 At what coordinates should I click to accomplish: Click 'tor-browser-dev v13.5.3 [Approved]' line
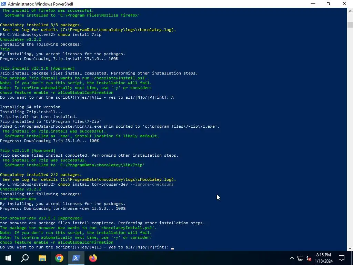tap(41, 218)
